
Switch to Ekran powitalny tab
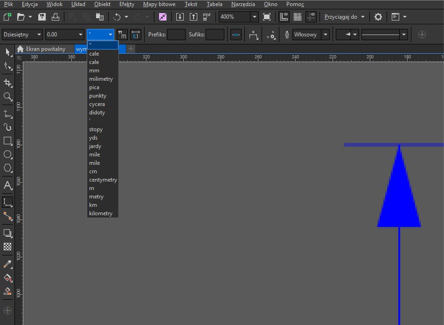tap(45, 49)
